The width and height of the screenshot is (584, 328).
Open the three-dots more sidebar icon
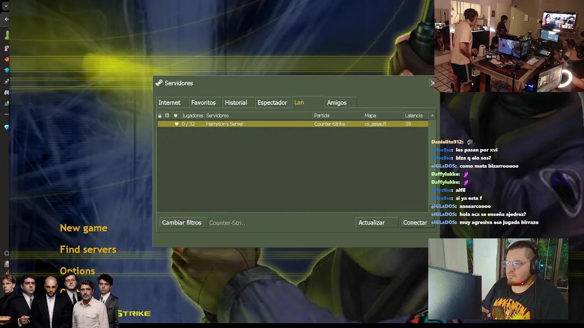(6, 114)
